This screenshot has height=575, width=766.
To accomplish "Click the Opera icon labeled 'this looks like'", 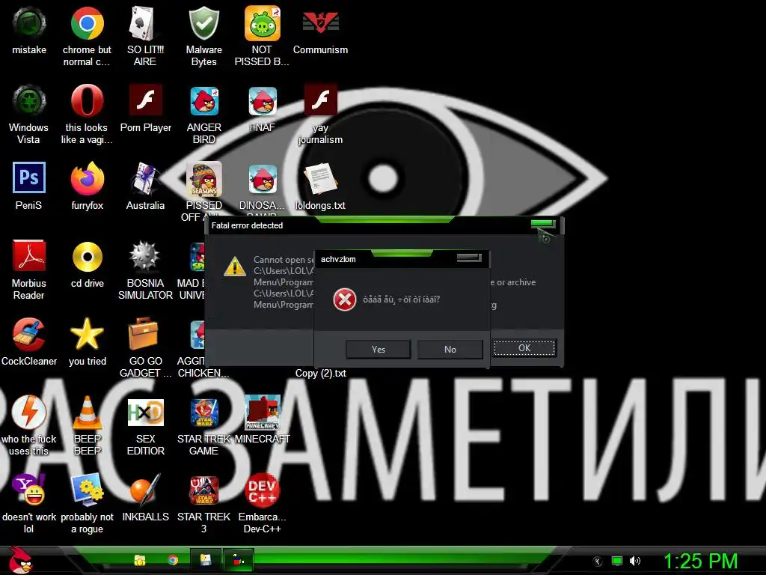I will click(87, 101).
